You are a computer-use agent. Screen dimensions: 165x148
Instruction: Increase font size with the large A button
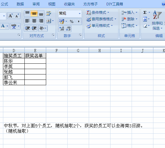click(10, 16)
